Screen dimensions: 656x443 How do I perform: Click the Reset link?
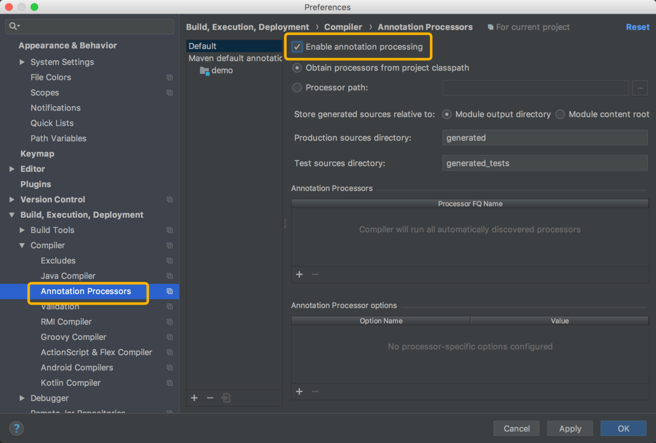pyautogui.click(x=637, y=26)
